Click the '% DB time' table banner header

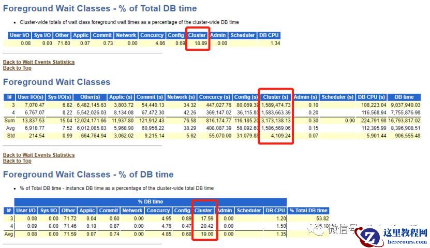pyautogui.click(x=150, y=201)
